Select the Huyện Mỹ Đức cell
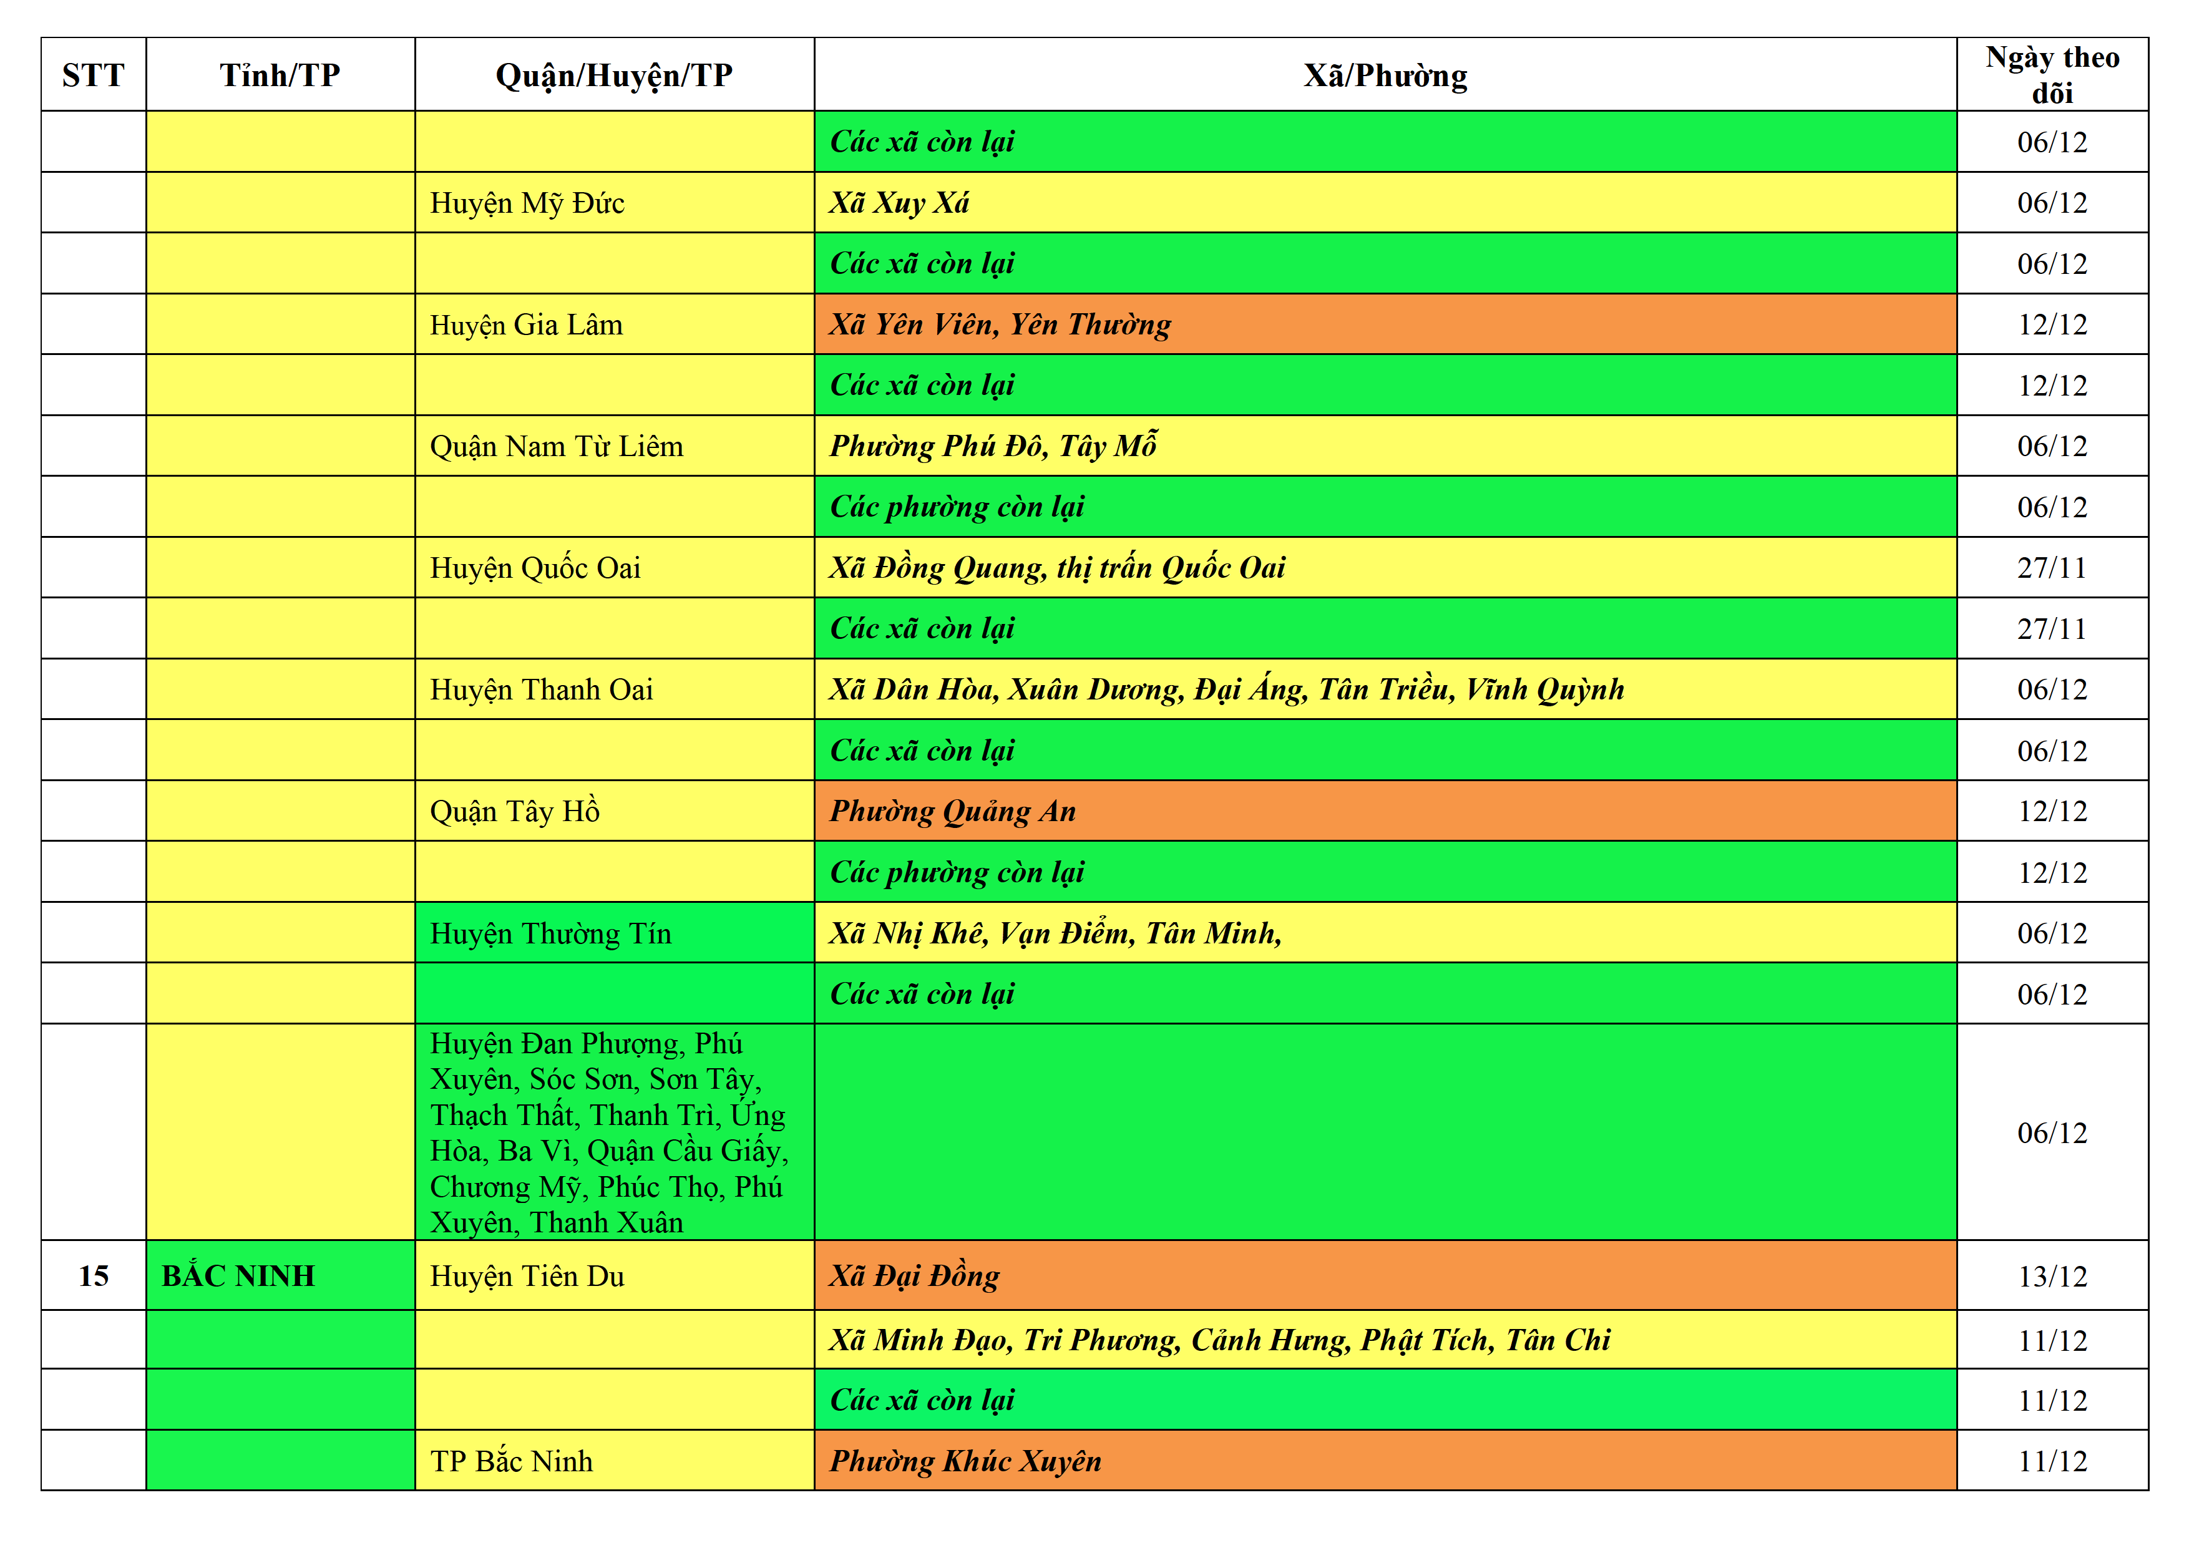 [527, 203]
